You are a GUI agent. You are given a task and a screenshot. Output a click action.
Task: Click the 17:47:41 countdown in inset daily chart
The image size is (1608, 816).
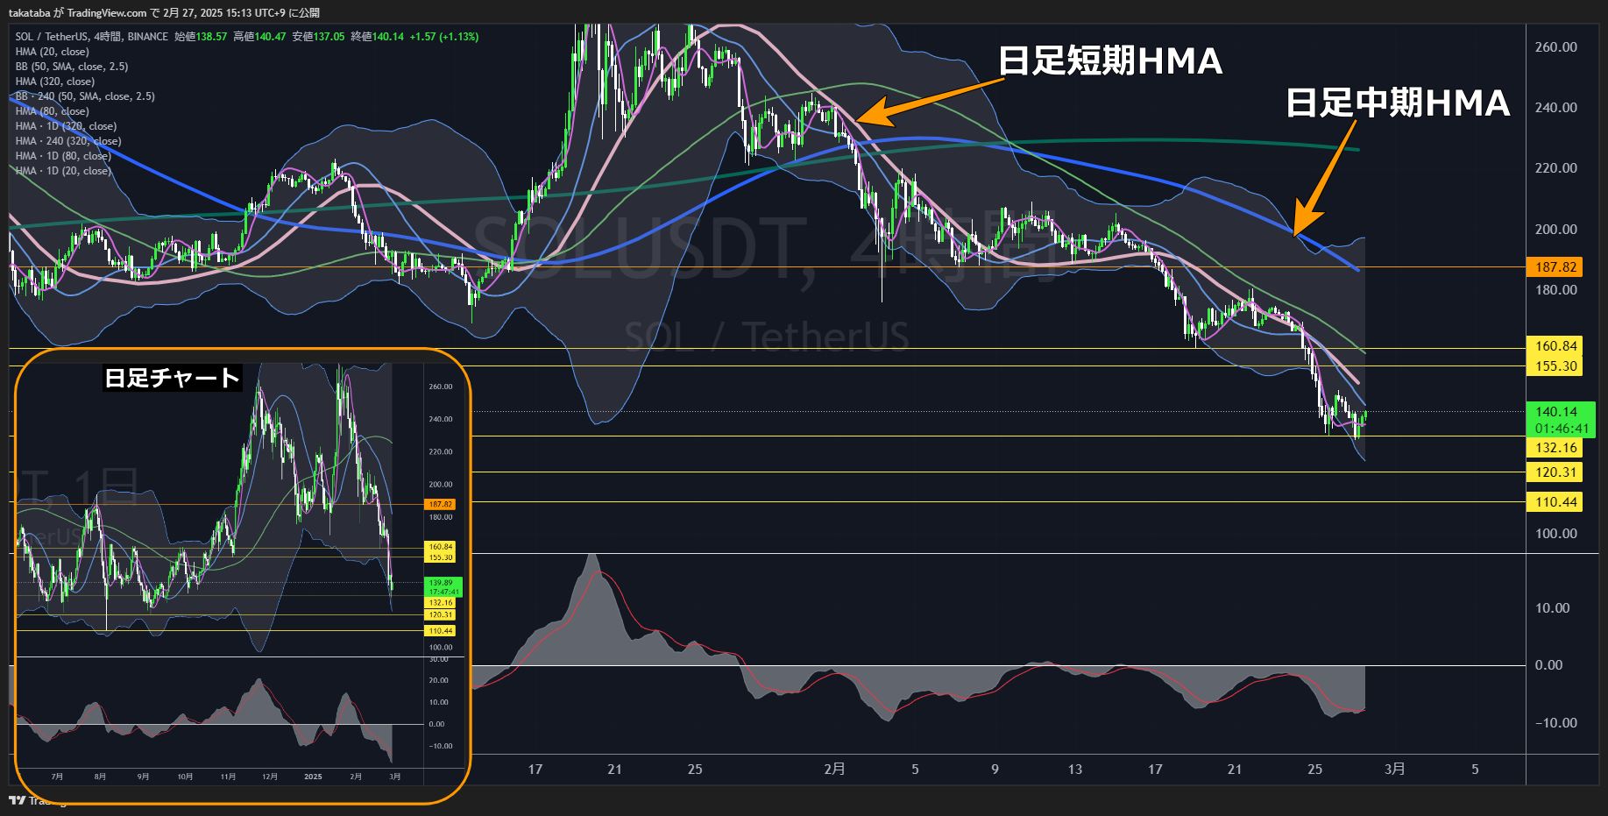[443, 592]
